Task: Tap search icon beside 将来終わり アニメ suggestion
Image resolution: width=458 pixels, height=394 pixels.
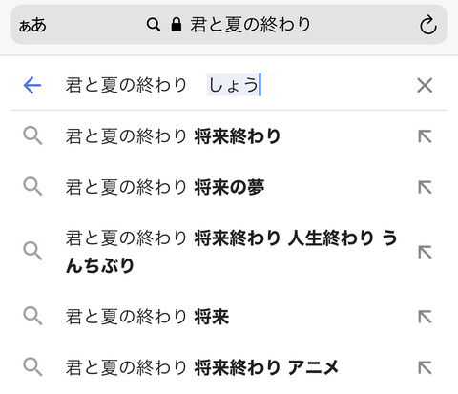Action: (32, 367)
